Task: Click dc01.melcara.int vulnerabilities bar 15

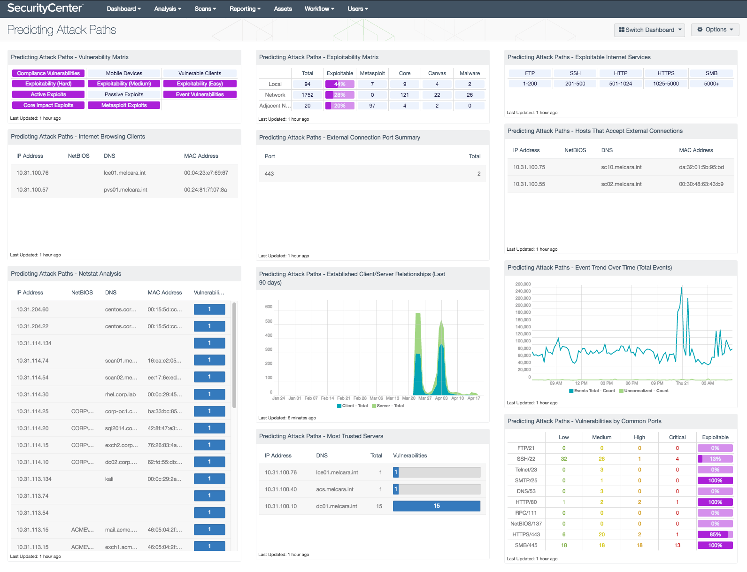Action: [x=437, y=506]
